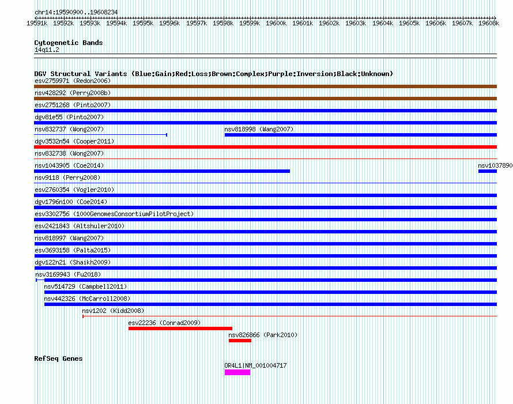Click the dgv3532n54 (Cooper2011) red loss bar

click(265, 147)
